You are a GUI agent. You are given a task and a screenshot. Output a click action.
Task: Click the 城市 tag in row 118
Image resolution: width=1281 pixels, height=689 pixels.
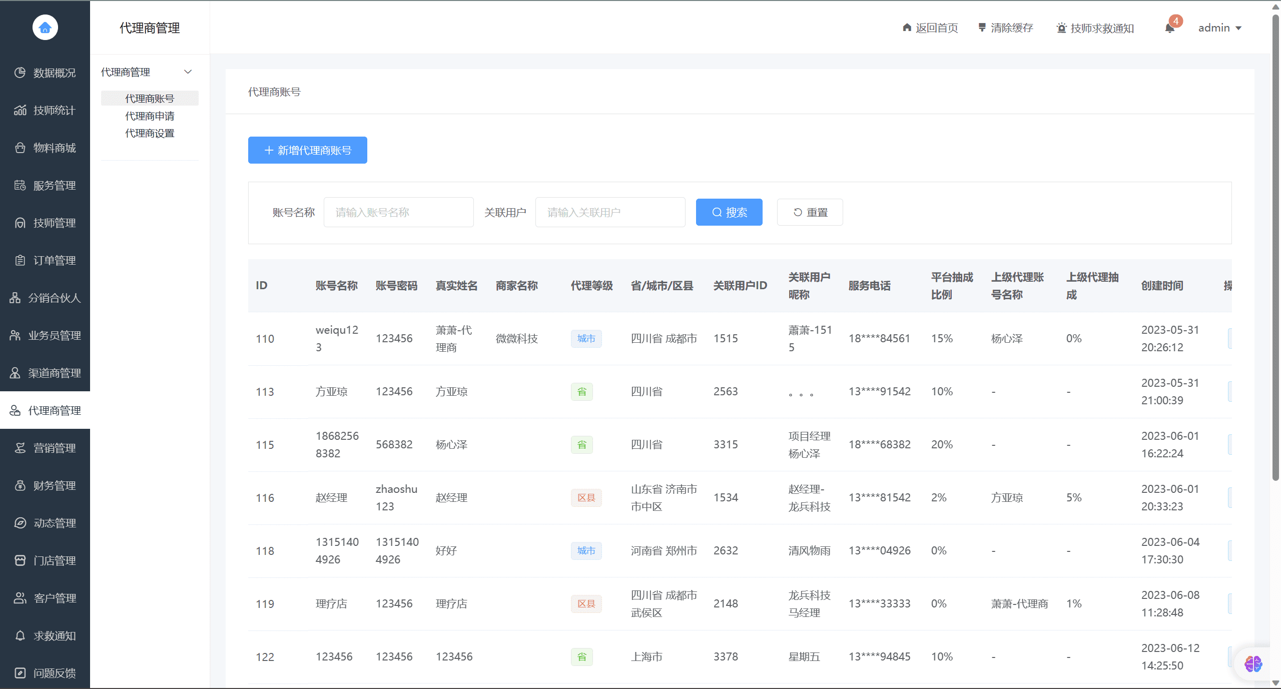click(x=586, y=551)
